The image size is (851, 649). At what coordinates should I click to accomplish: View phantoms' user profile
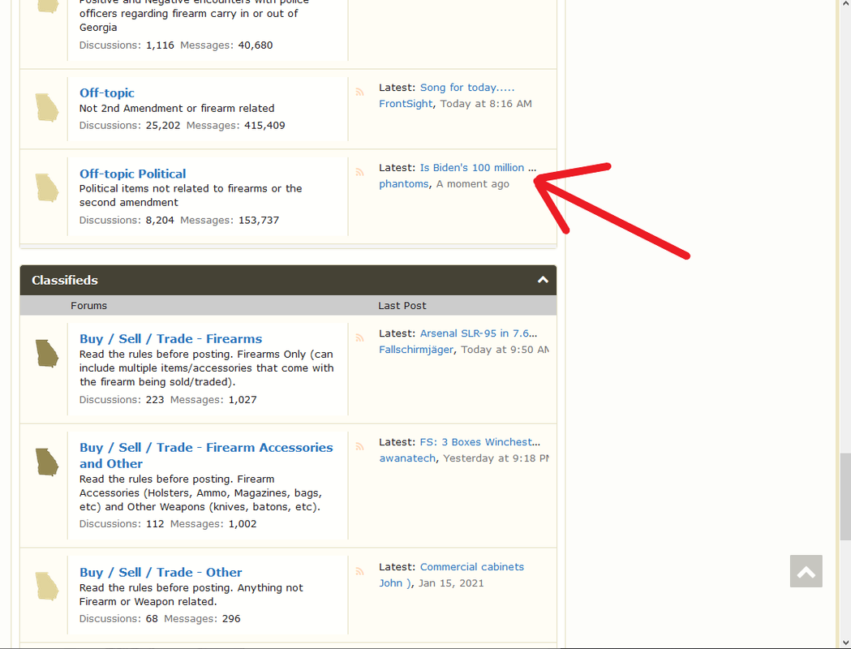404,184
